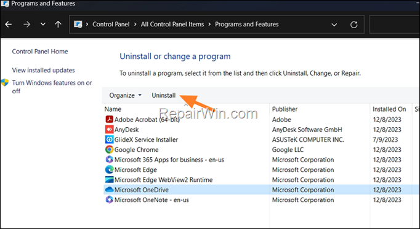Click the Microsoft OneNote program icon
Viewport: 420px width, 229px height.
[x=109, y=200]
